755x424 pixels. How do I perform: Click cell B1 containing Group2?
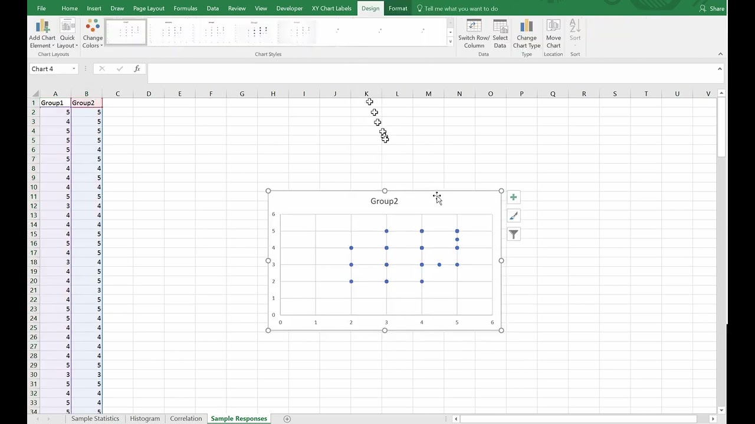[86, 103]
